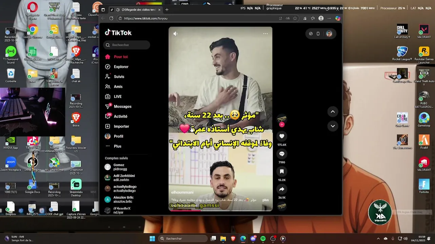Share the video using the arrow icon
The width and height of the screenshot is (435, 244).
pos(282,189)
